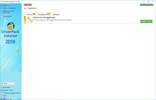Screen dimensions: 156x100
Task: Close the DriverPack Solution window
Action: (153, 2)
